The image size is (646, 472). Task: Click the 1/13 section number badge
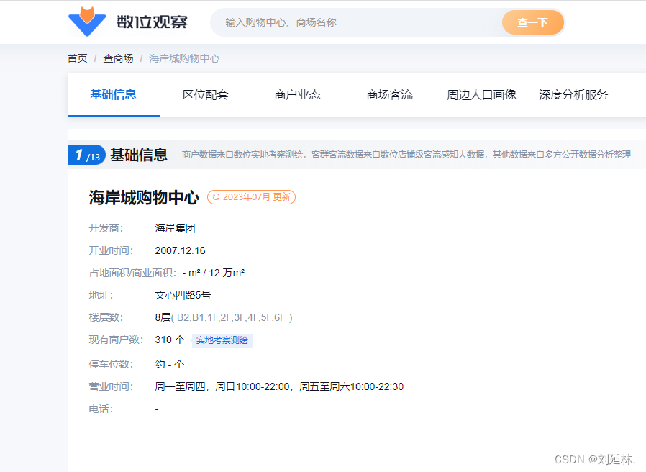click(86, 155)
